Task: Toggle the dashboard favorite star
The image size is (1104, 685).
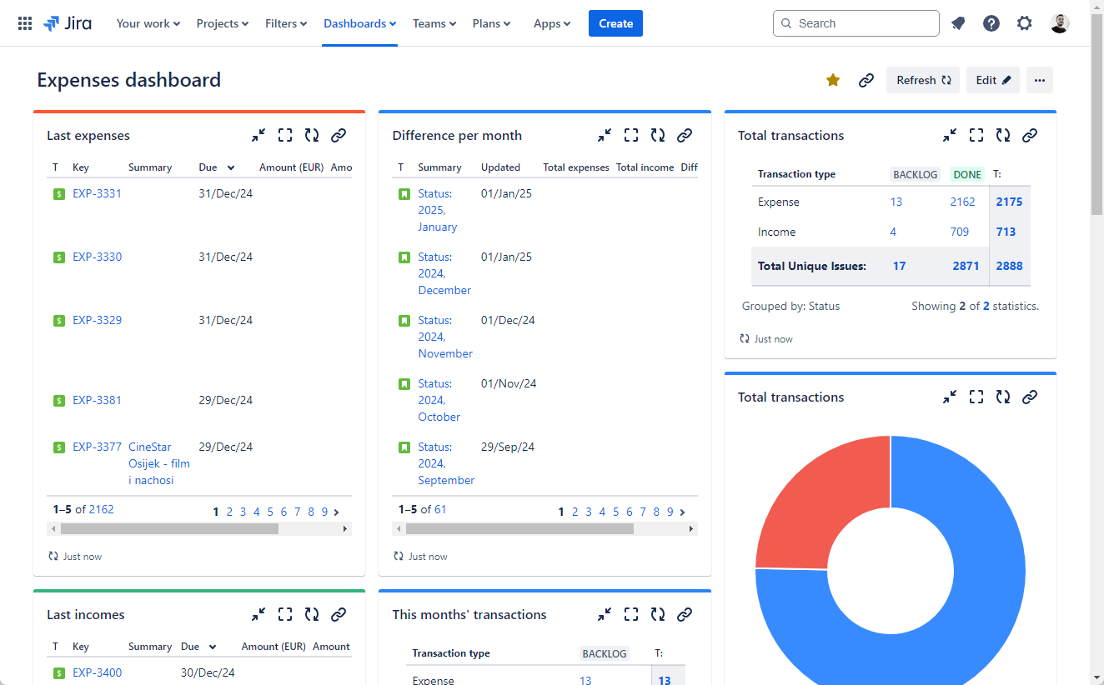Action: tap(832, 80)
